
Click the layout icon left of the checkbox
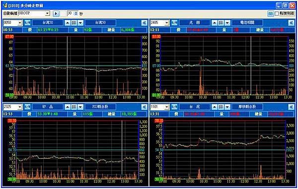pos(271,13)
